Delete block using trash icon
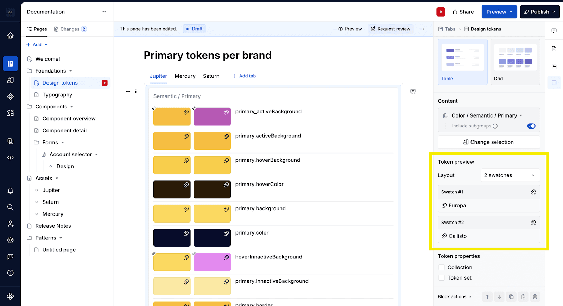The width and height of the screenshot is (563, 306). coord(535,297)
